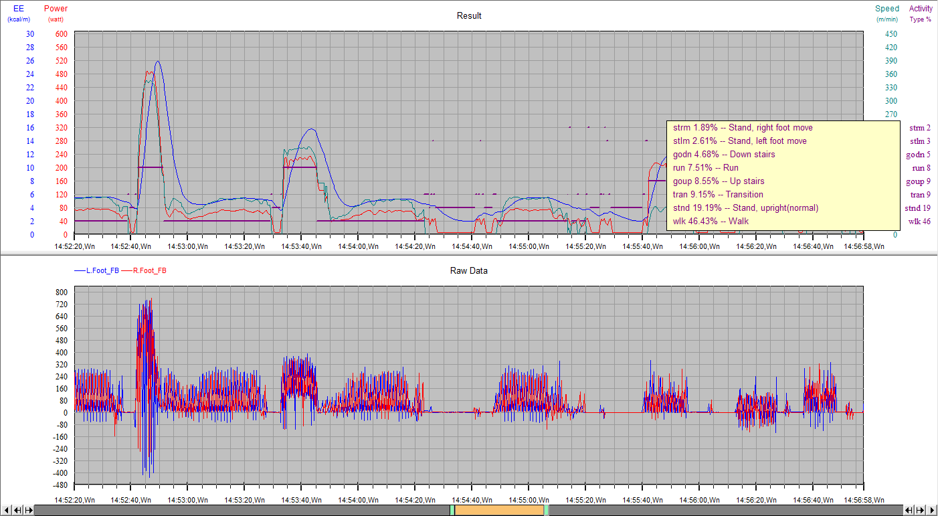Click the 800 value on the Raw Data y-axis
Image resolution: width=938 pixels, height=516 pixels.
pos(62,292)
